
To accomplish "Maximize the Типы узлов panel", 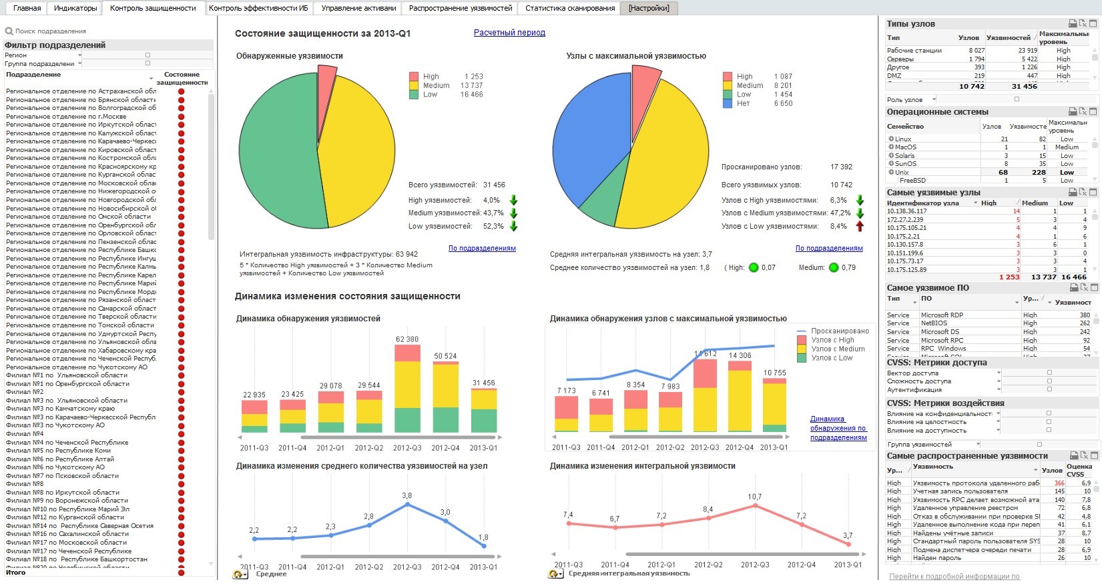I will [x=1093, y=23].
